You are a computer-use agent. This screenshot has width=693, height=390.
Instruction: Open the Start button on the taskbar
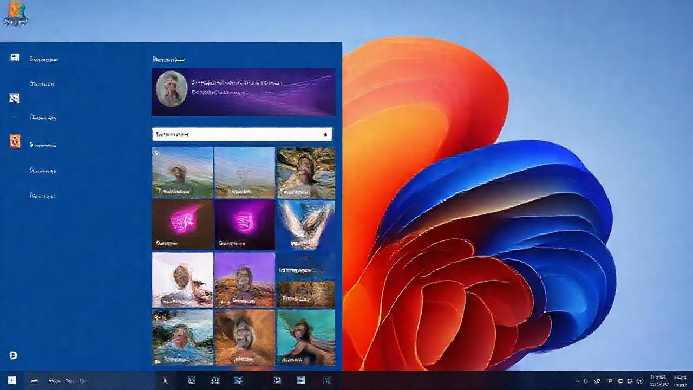11,380
